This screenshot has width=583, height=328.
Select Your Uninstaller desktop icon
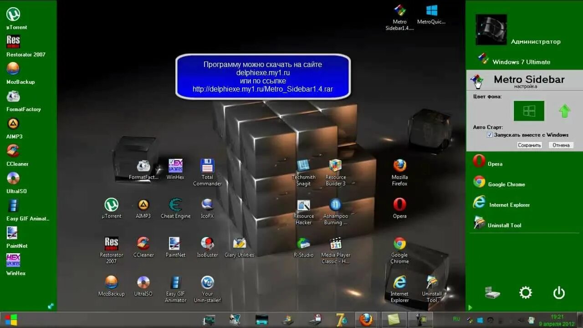pyautogui.click(x=207, y=289)
